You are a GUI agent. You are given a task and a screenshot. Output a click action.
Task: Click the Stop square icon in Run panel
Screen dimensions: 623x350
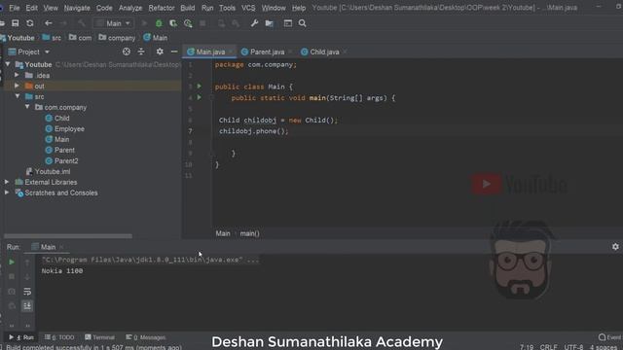coord(12,276)
